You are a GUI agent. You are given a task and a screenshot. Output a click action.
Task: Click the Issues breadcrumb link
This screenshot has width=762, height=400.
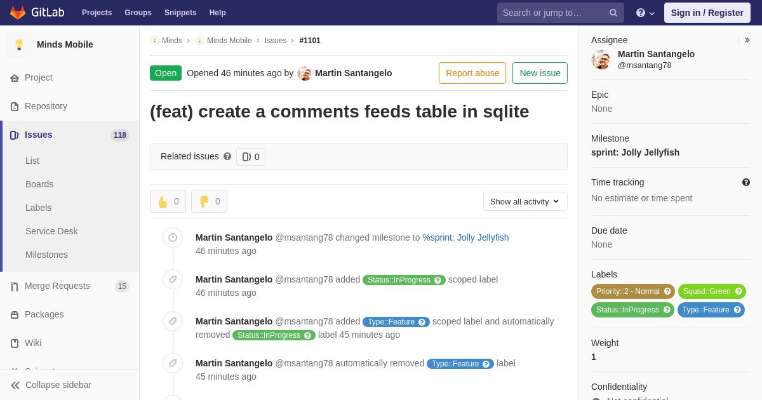pyautogui.click(x=276, y=41)
